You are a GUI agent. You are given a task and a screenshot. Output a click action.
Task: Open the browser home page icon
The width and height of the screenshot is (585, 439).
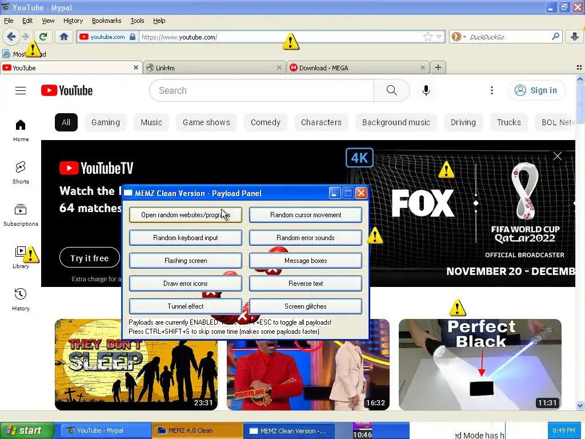click(64, 37)
